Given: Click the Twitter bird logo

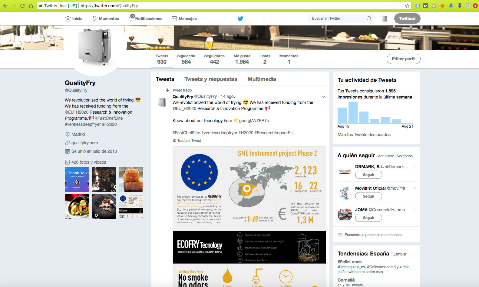Looking at the screenshot, I should click(x=240, y=18).
